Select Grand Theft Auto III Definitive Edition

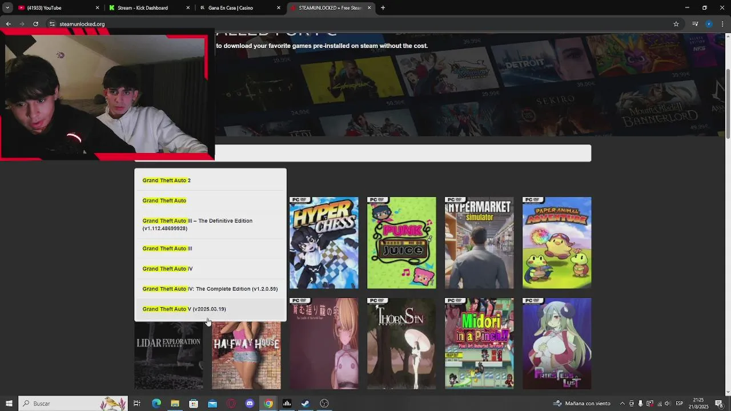point(210,224)
